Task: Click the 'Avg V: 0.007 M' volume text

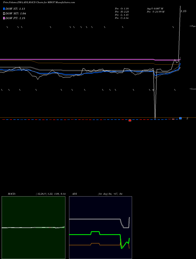Action: tap(155, 8)
